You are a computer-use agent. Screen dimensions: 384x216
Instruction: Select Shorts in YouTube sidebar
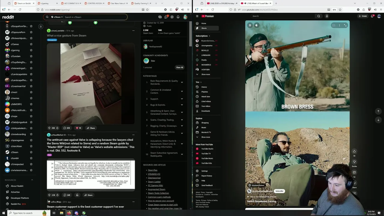click(x=207, y=28)
